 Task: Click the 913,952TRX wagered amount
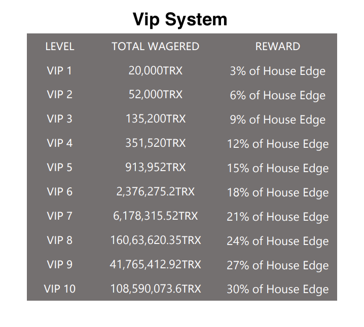156,168
